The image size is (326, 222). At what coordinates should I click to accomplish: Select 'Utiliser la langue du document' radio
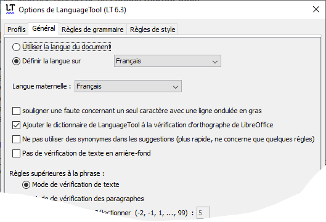(x=16, y=47)
